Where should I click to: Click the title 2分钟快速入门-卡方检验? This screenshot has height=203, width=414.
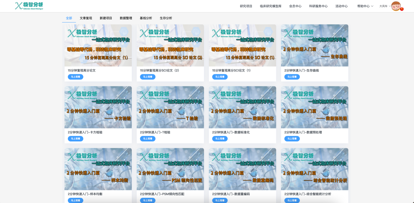85,132
